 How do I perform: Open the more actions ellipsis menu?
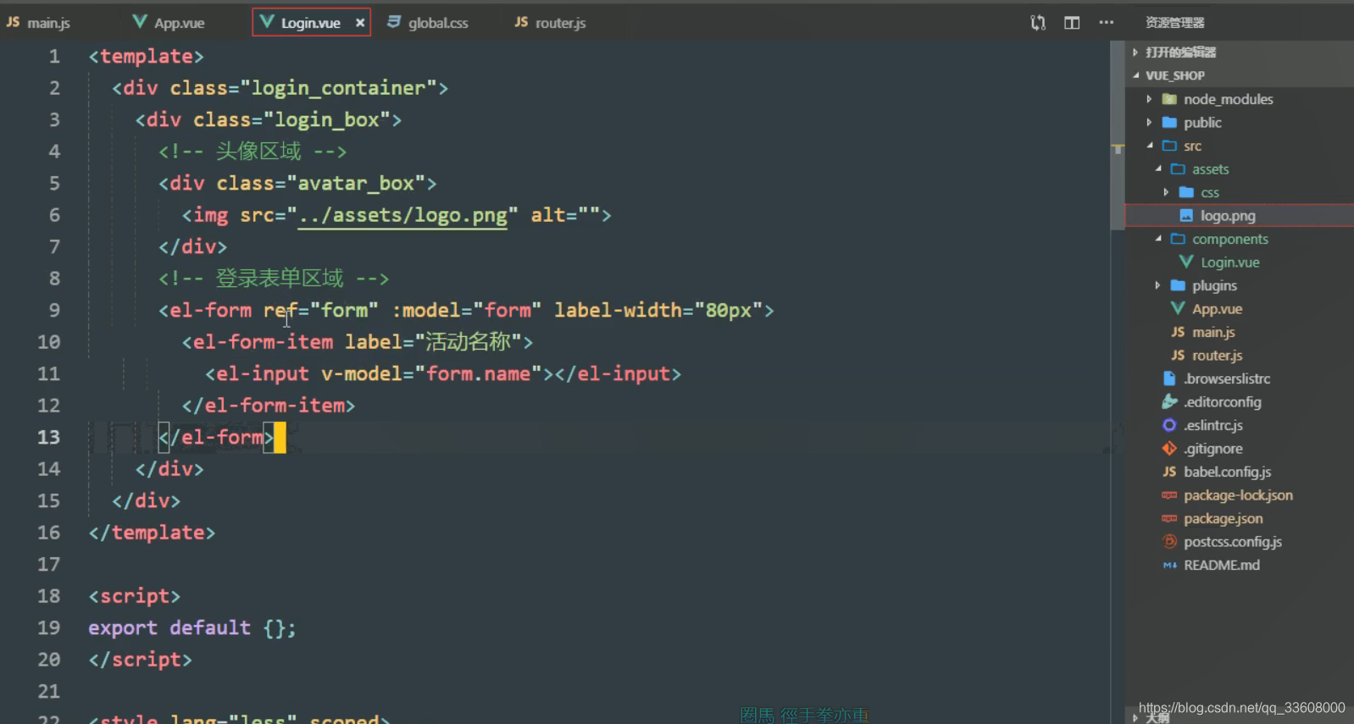(x=1107, y=23)
